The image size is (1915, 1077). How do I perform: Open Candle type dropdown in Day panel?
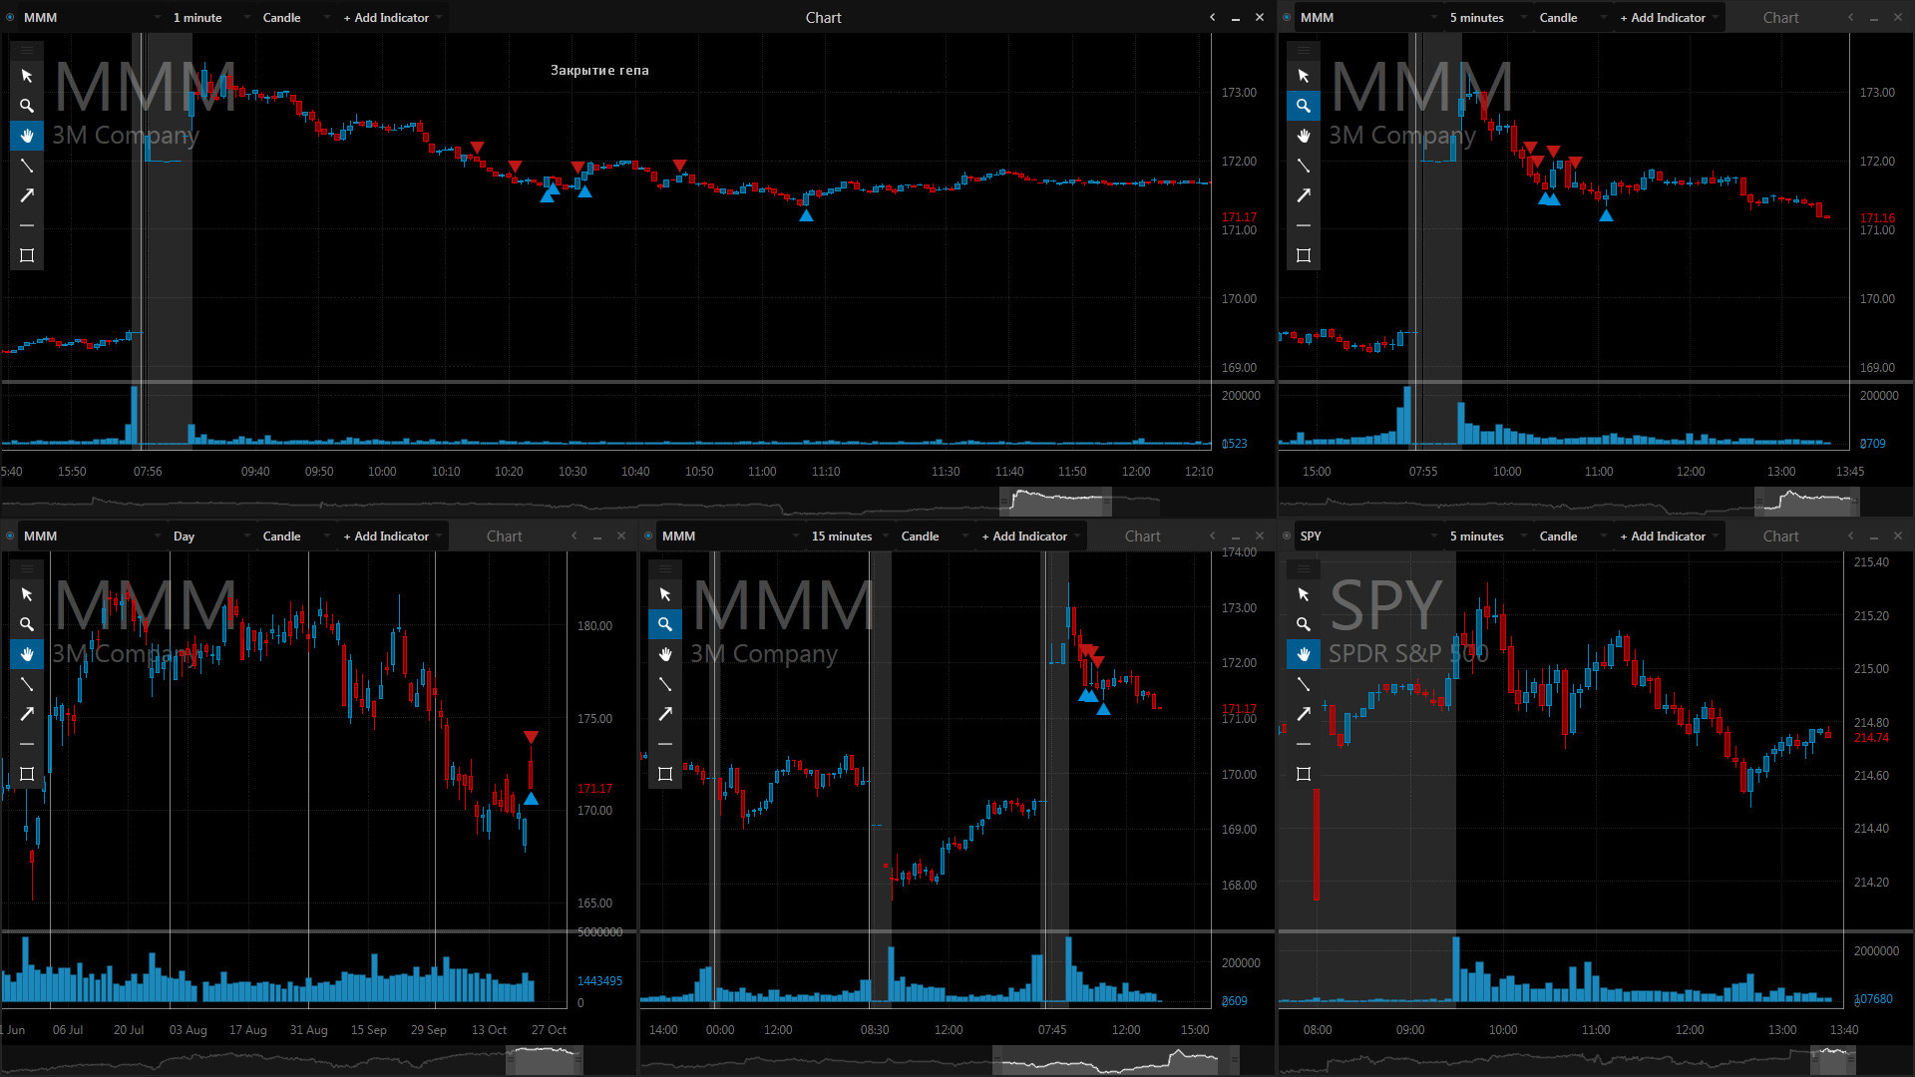(x=294, y=536)
